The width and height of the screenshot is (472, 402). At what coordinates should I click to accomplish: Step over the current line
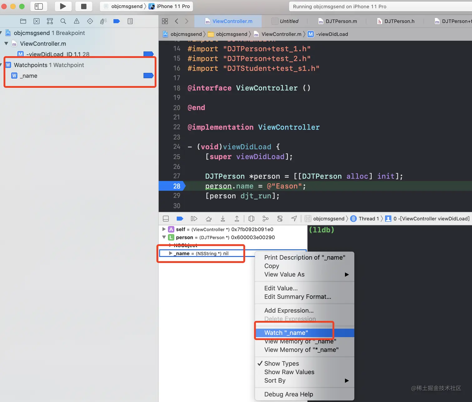[209, 218]
